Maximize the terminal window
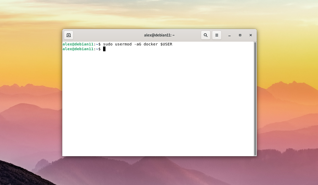The height and width of the screenshot is (185, 318). (x=240, y=35)
